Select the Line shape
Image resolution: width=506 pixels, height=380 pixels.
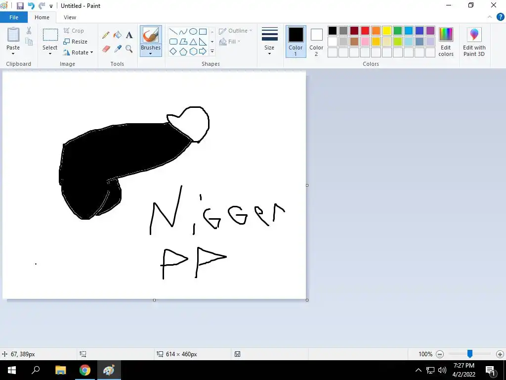[173, 31]
